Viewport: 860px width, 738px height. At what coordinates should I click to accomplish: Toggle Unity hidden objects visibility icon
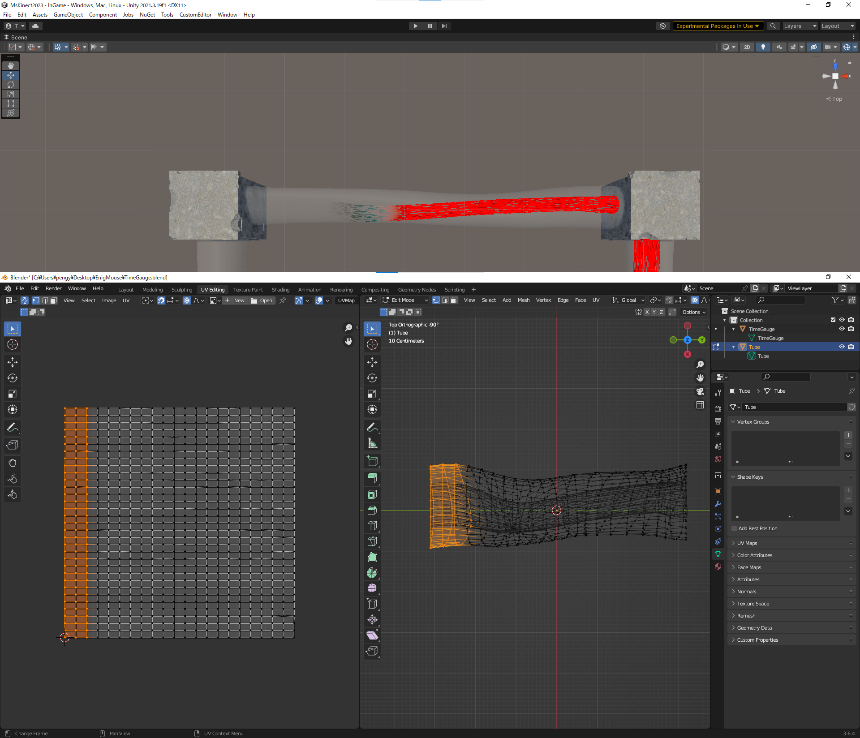click(x=814, y=47)
